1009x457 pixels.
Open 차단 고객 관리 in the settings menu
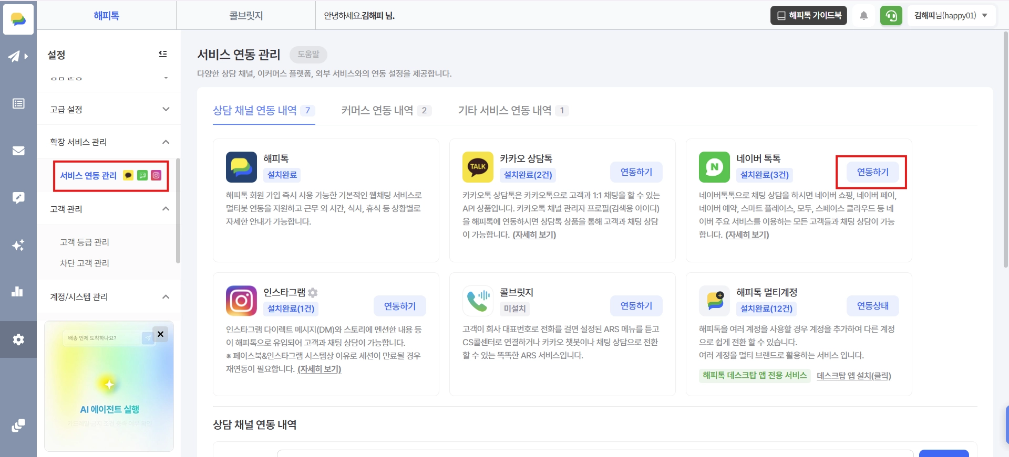tap(85, 263)
